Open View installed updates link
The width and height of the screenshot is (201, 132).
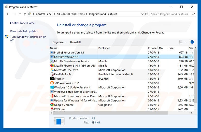pos(24,31)
